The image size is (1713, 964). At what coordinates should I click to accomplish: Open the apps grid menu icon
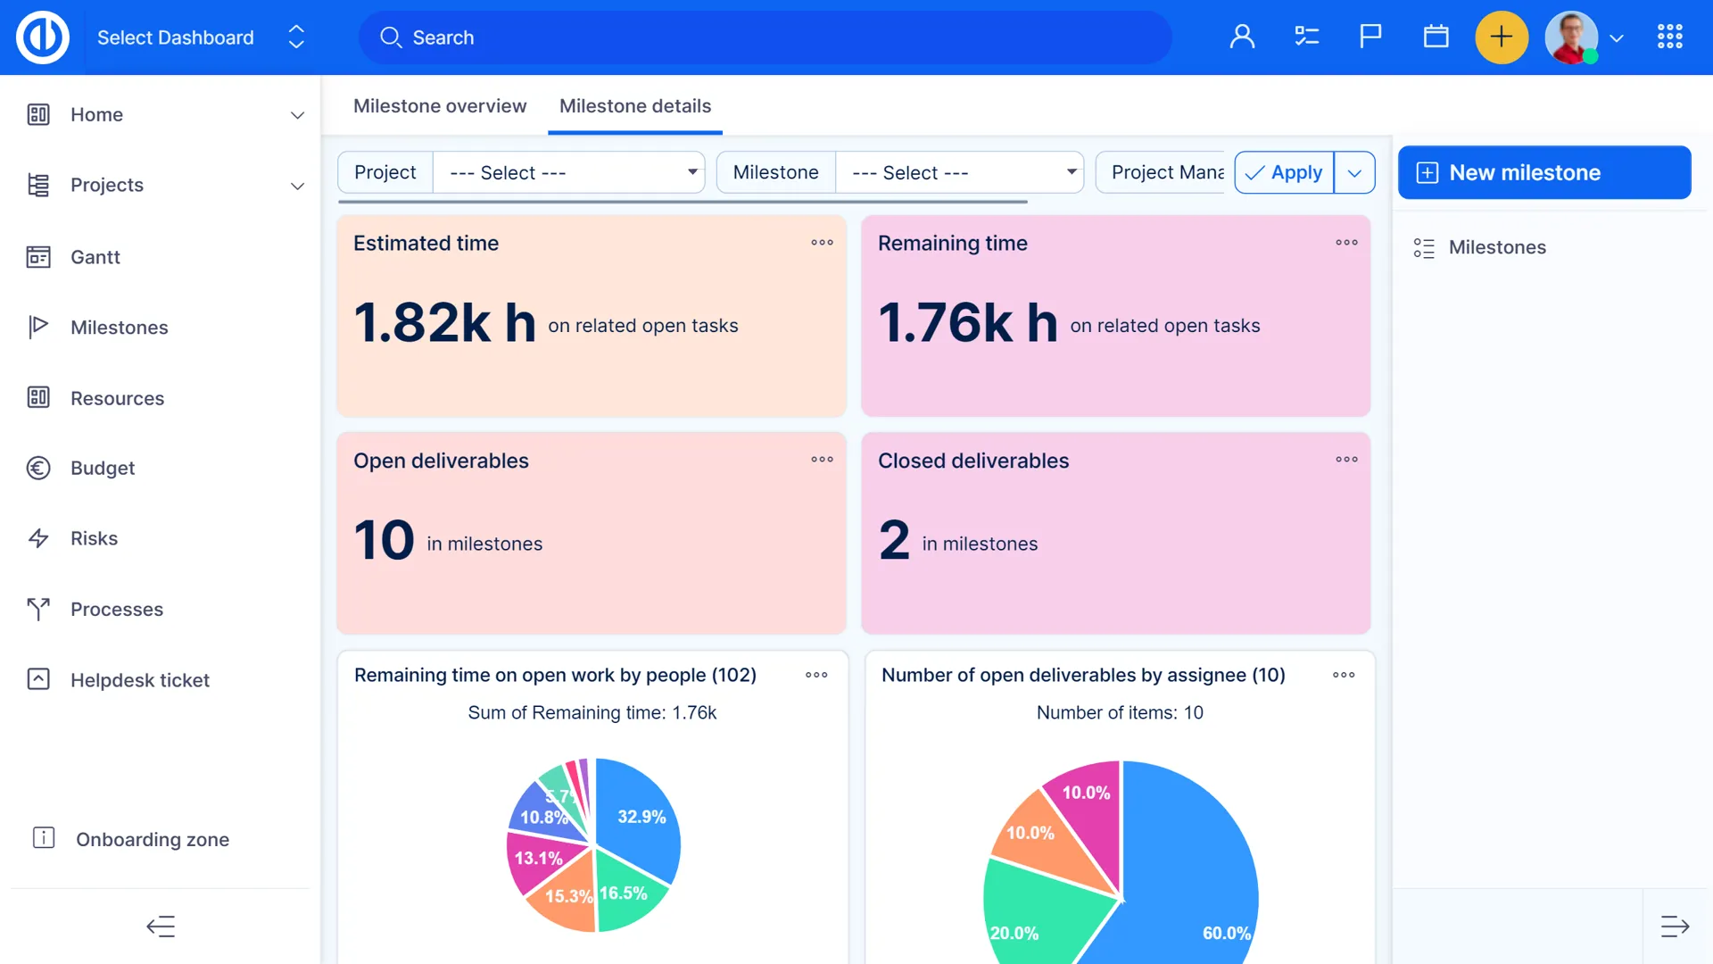1669,37
